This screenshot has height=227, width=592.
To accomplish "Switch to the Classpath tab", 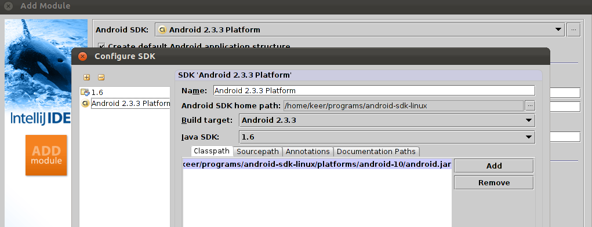I will (212, 151).
